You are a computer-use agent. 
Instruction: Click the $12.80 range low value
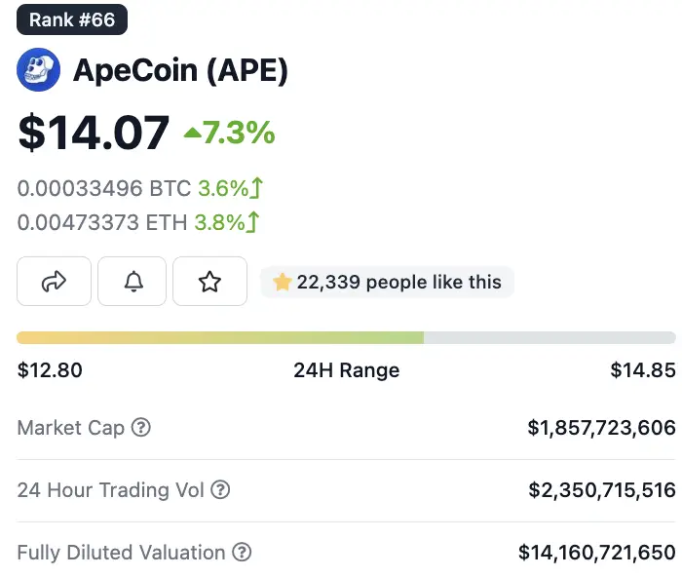pyautogui.click(x=50, y=370)
